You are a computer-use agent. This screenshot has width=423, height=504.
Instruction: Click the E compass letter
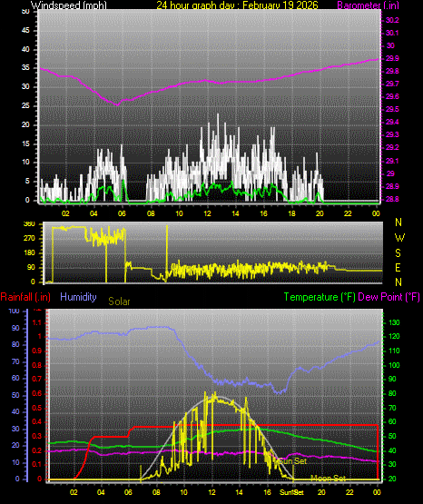tap(398, 267)
